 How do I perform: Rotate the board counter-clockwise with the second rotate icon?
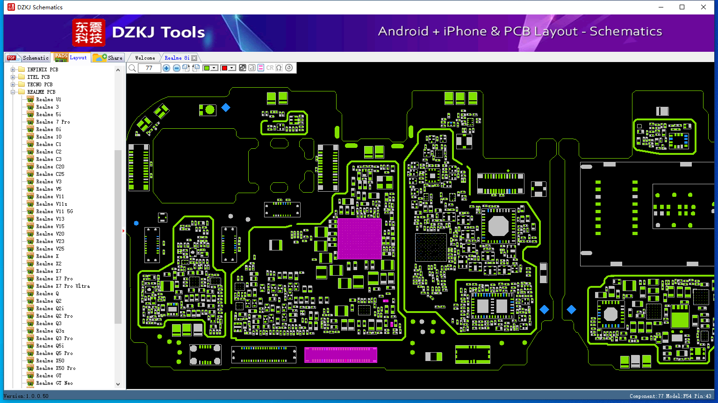coord(196,68)
